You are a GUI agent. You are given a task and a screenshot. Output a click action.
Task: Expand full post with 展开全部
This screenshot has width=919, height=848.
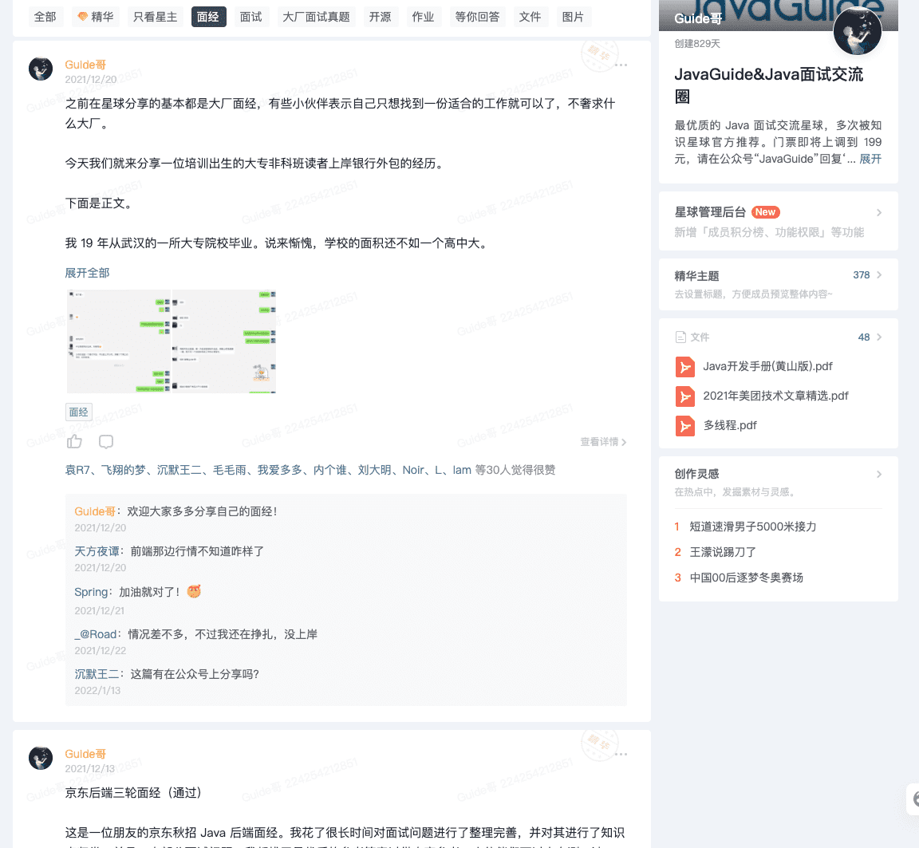(87, 273)
